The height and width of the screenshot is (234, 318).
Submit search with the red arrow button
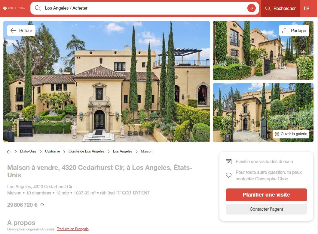click(251, 8)
